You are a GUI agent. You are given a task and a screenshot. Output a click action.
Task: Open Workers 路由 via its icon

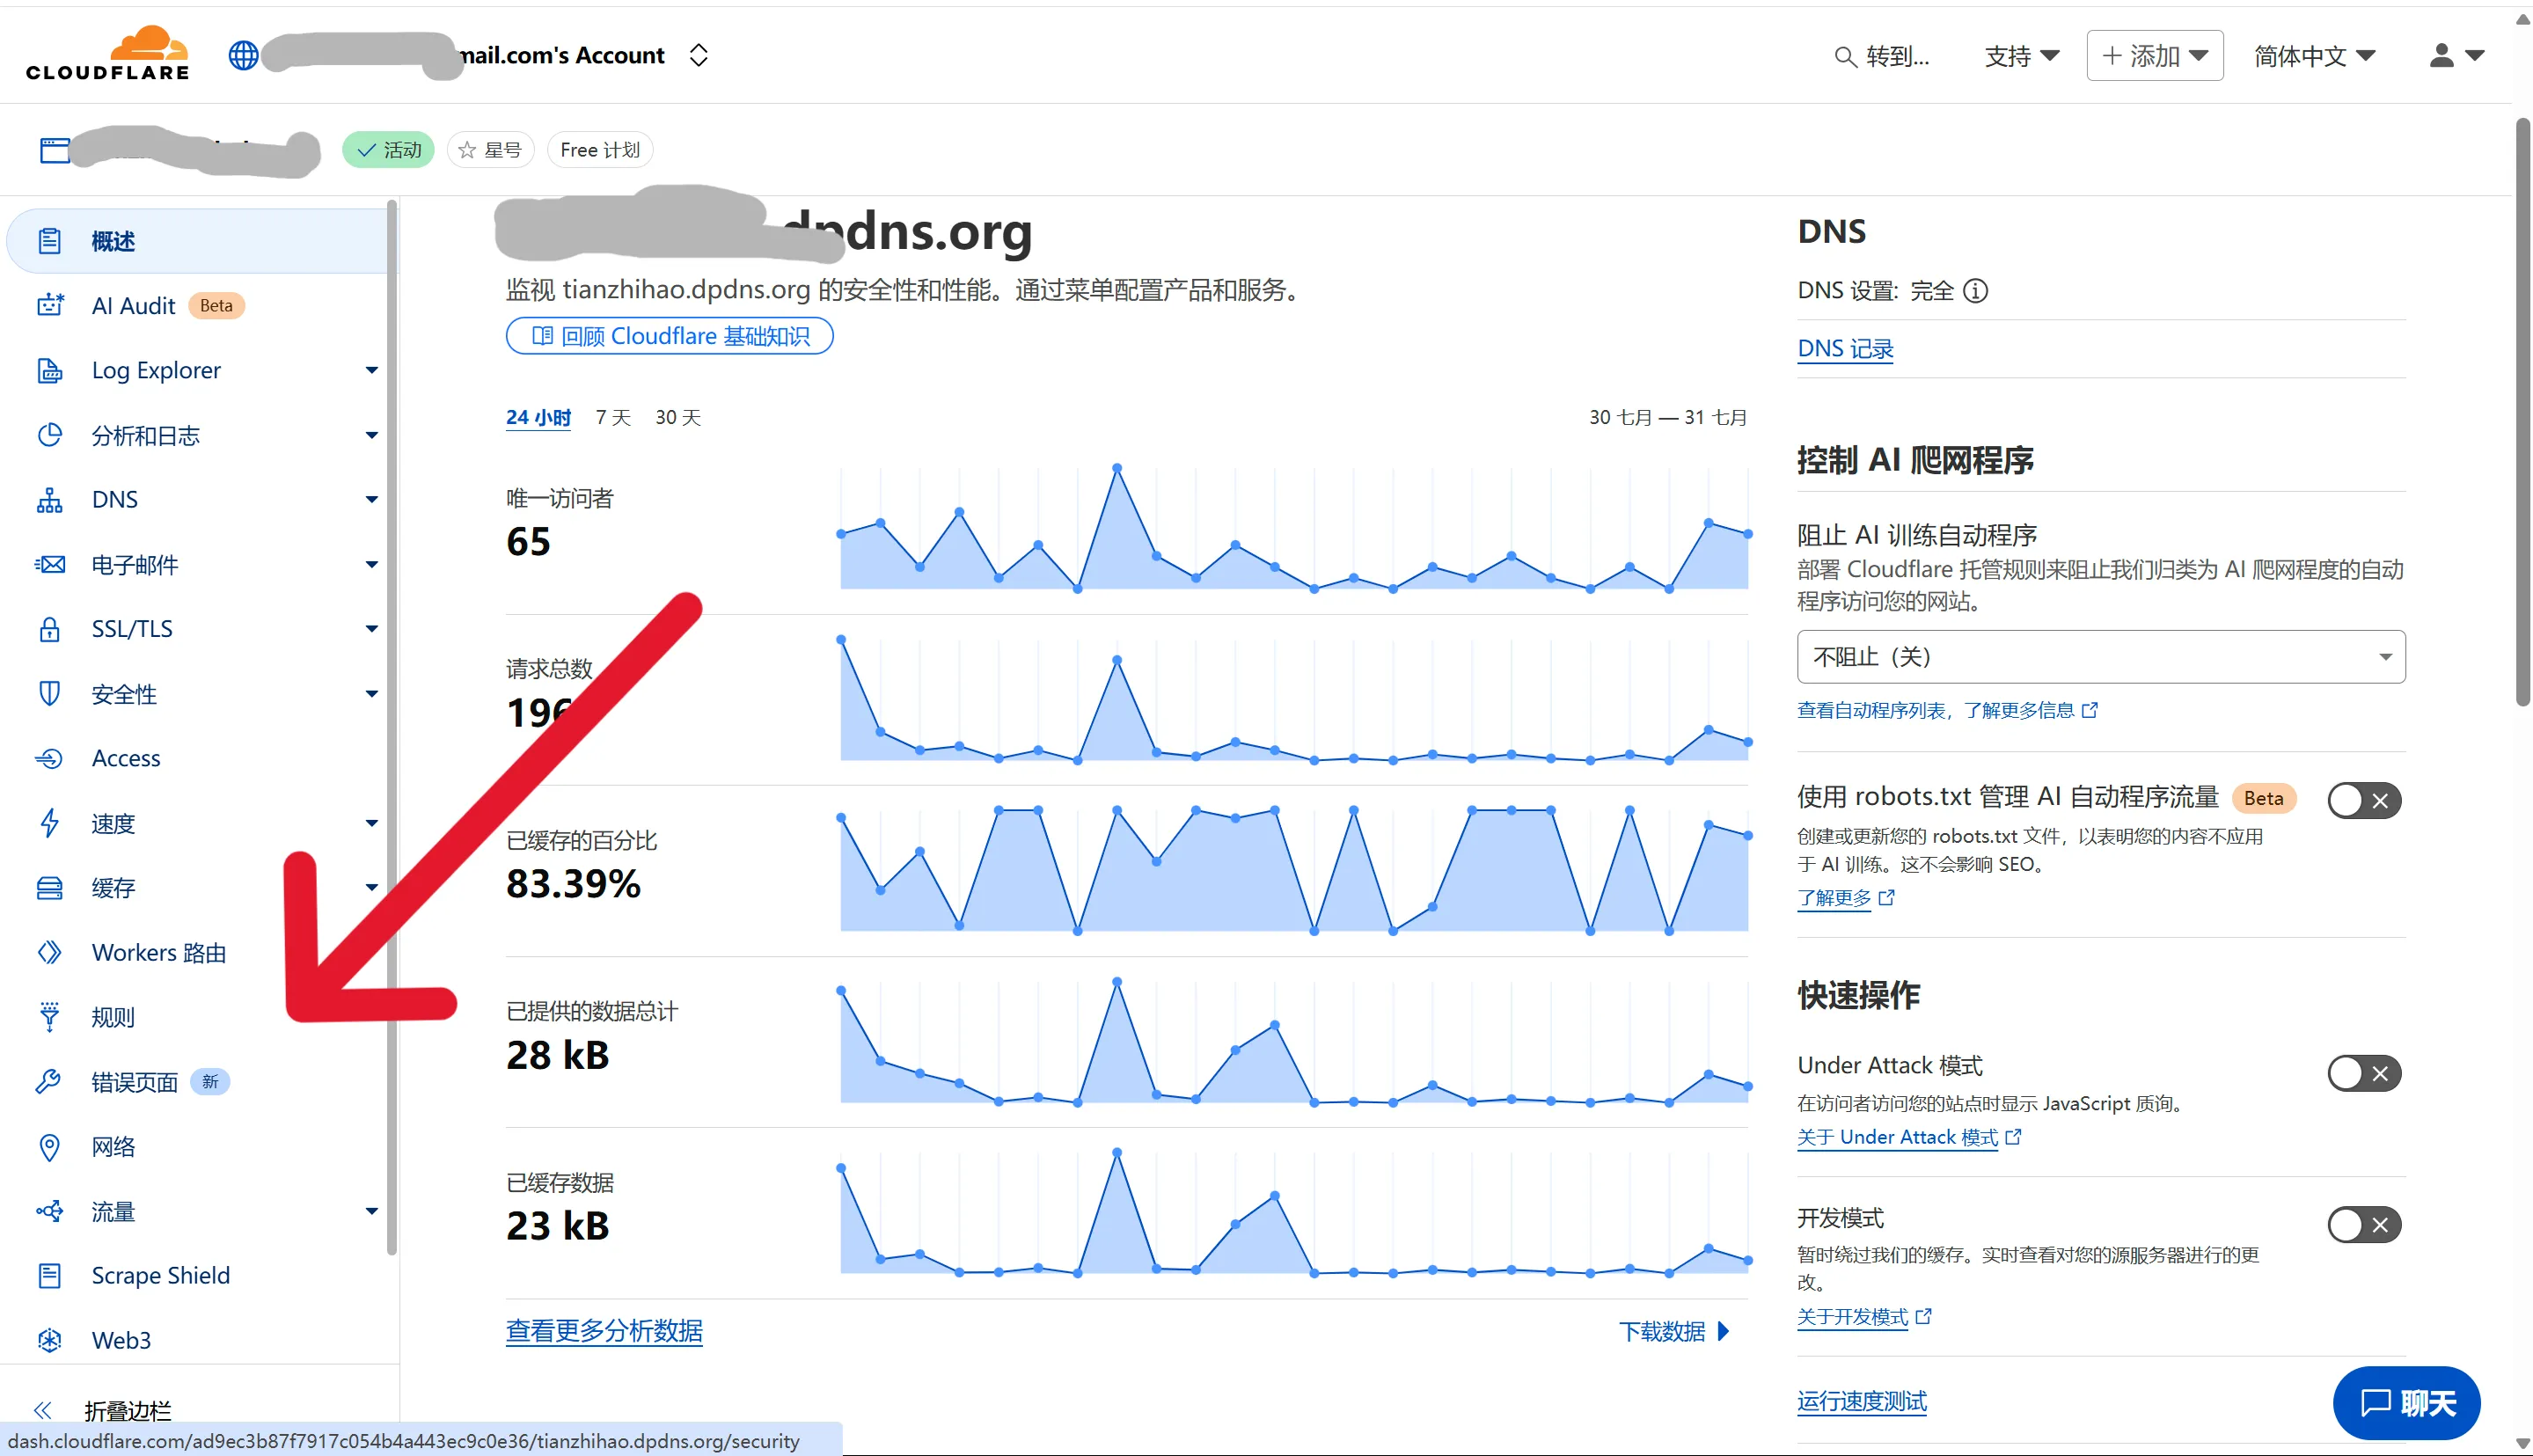pyautogui.click(x=49, y=952)
